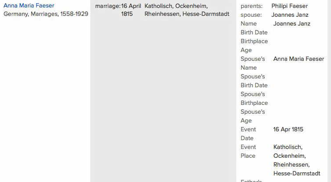
Task: Click the "marriage:" label
Action: click(x=108, y=6)
